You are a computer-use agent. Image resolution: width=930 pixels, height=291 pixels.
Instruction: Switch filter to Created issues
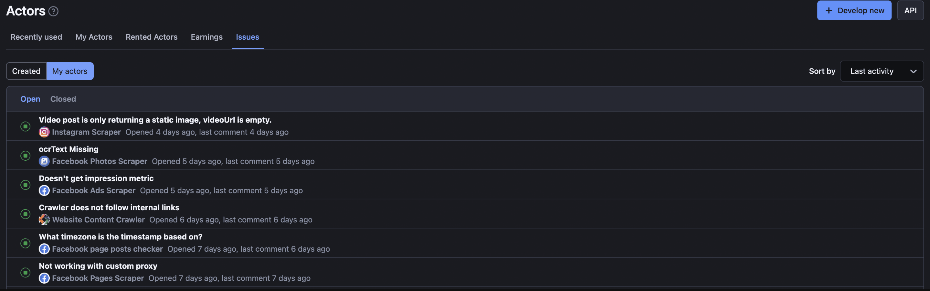click(26, 71)
